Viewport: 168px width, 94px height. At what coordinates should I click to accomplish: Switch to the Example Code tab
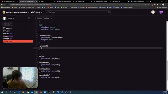(84, 2)
